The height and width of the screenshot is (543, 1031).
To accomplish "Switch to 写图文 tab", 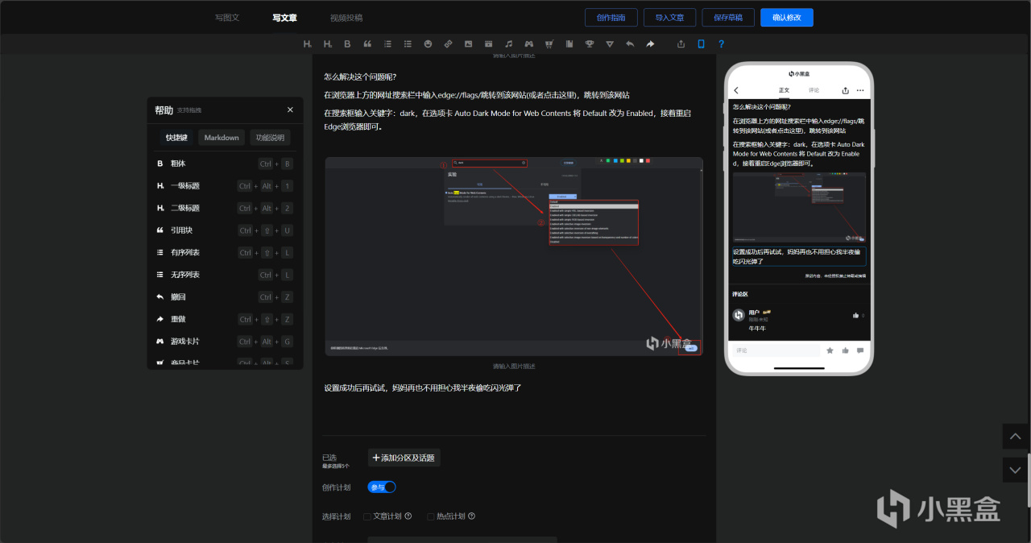I will click(x=227, y=17).
